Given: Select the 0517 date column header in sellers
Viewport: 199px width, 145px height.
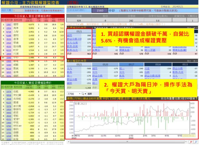Looking at the screenshot, I should (x=131, y=64).
